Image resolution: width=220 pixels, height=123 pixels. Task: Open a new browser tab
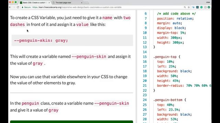click(87, 3)
